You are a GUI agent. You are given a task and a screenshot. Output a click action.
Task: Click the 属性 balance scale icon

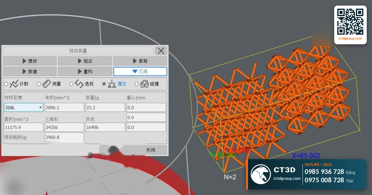(x=112, y=84)
